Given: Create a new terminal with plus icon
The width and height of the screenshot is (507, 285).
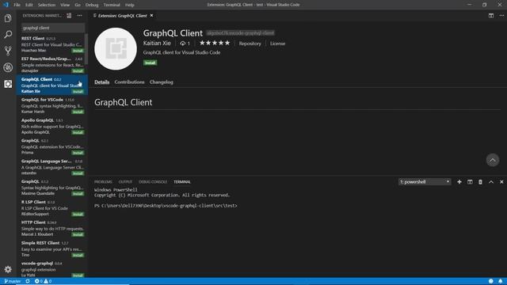Looking at the screenshot, I should coord(459,182).
